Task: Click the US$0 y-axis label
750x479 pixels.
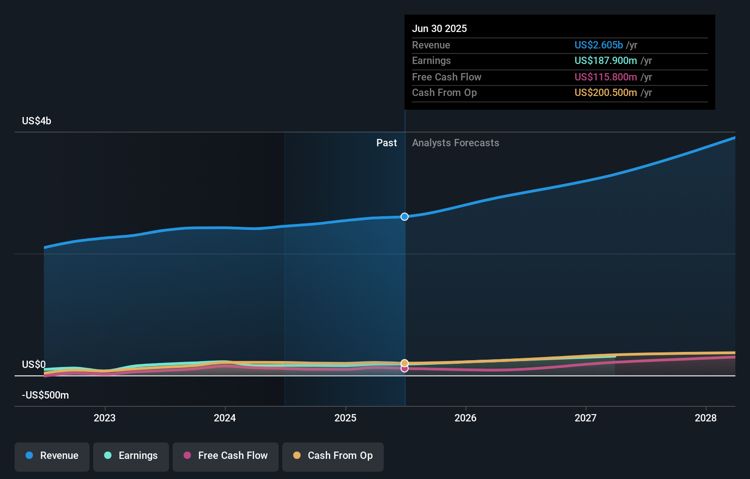Action: (34, 364)
